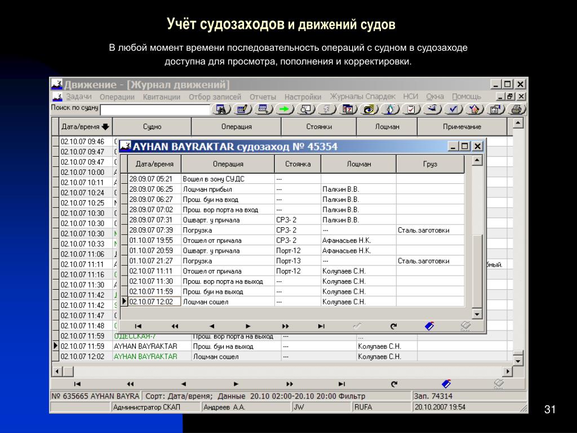Open the Журналы Спардек menu
Image resolution: width=577 pixels, height=433 pixels.
[x=362, y=96]
